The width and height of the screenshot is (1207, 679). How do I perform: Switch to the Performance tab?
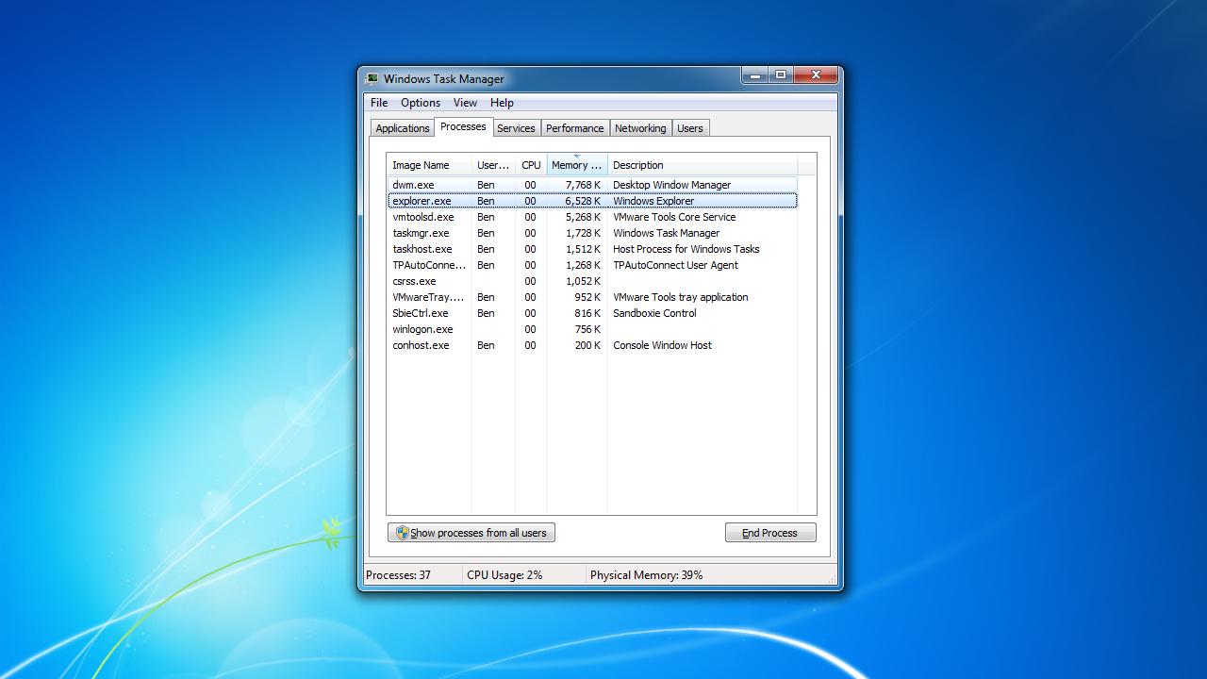pos(574,128)
